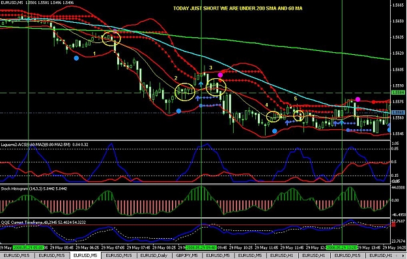
Task: Click the 29 May 11:05 time axis label
Action: (266, 247)
